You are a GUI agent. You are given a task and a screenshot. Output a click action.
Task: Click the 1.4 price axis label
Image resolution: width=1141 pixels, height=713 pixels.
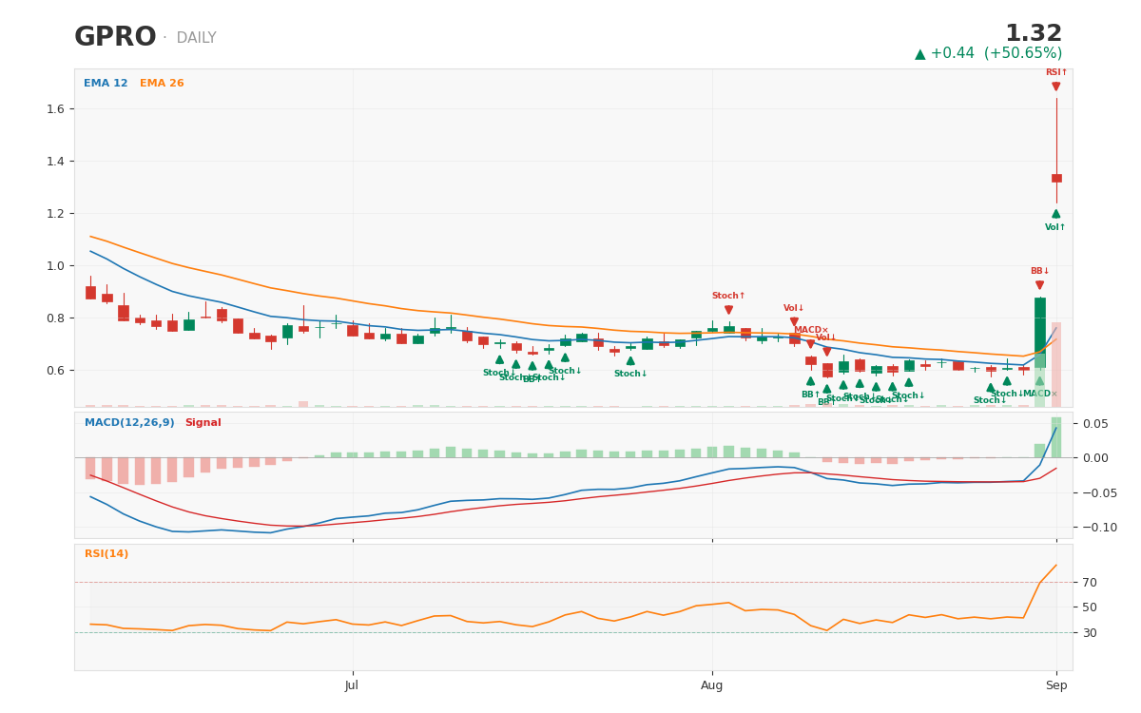pyautogui.click(x=55, y=162)
